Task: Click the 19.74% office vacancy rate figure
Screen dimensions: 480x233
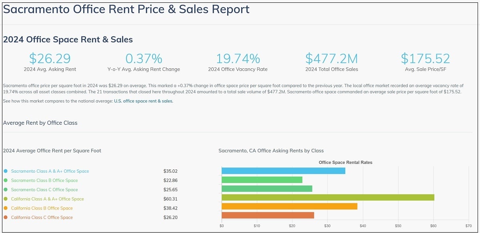Action: point(238,58)
